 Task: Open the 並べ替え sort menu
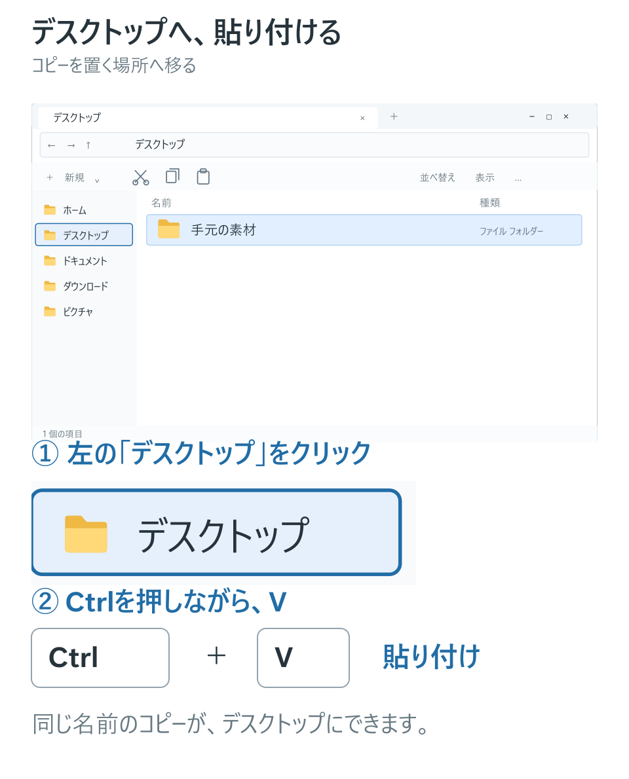(x=438, y=177)
